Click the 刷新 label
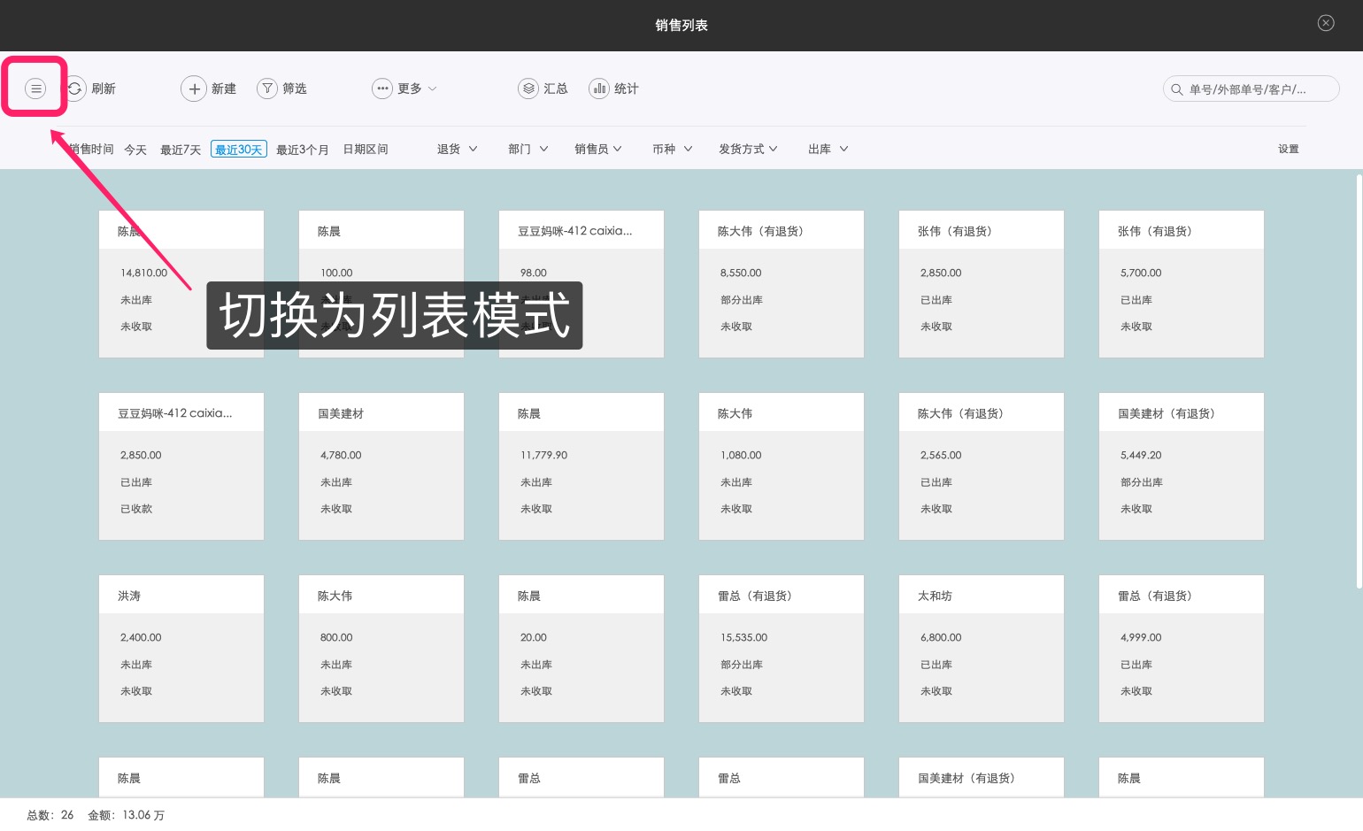Image resolution: width=1363 pixels, height=831 pixels. pos(104,88)
